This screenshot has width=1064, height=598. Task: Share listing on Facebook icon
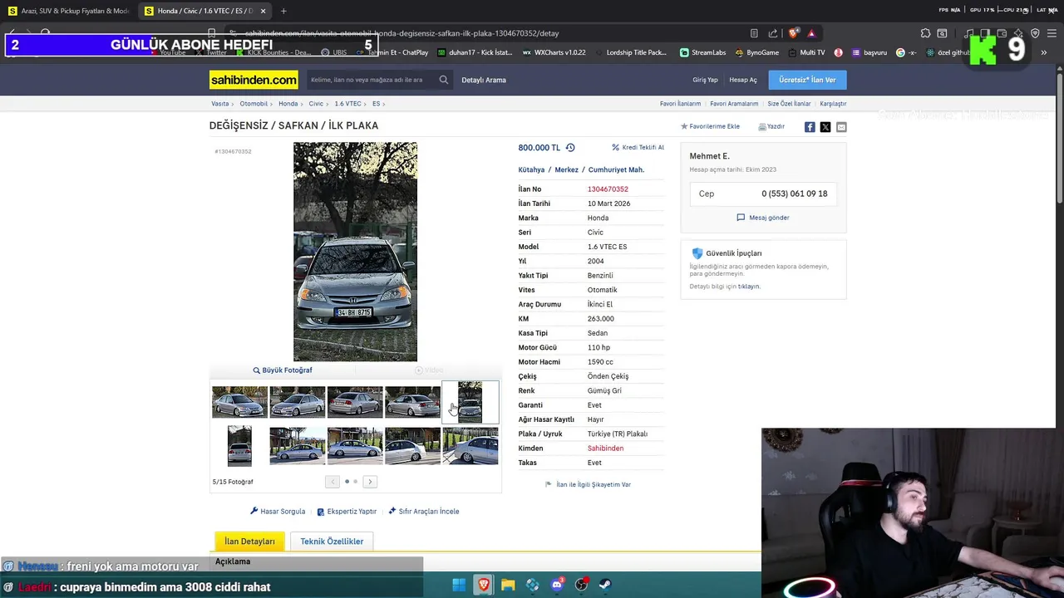810,127
